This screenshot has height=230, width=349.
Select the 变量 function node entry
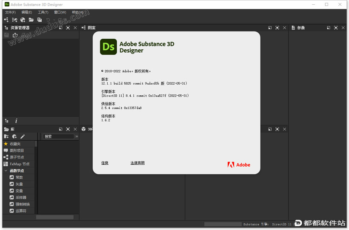click(x=19, y=190)
